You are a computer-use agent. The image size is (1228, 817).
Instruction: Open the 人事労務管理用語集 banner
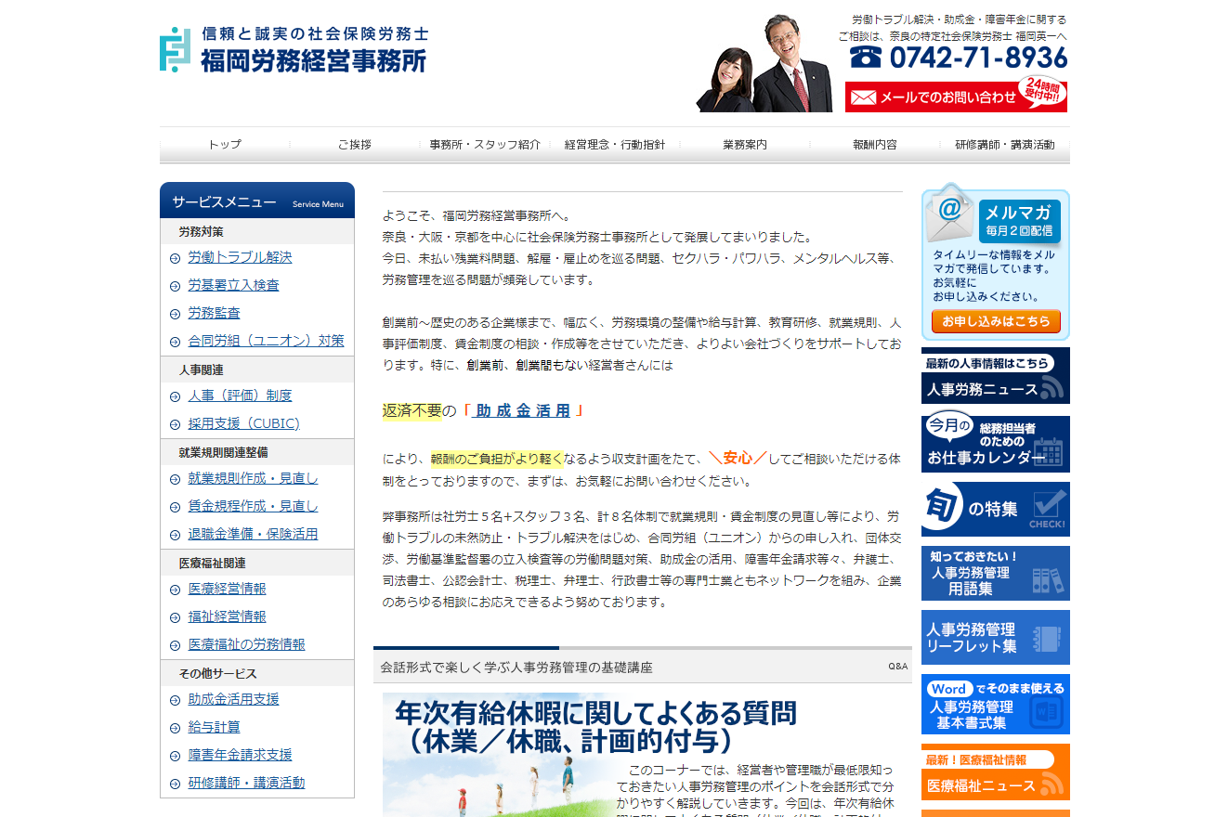995,573
